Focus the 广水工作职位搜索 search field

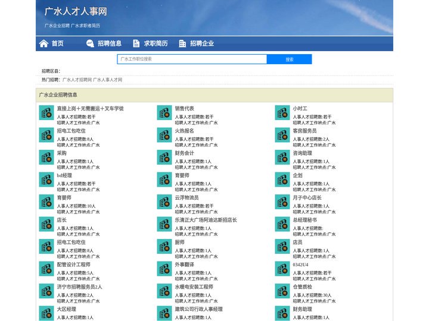[x=192, y=59]
